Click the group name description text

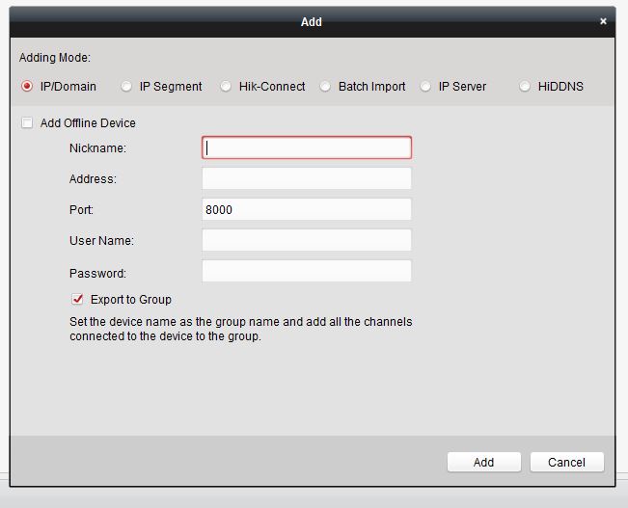point(240,329)
